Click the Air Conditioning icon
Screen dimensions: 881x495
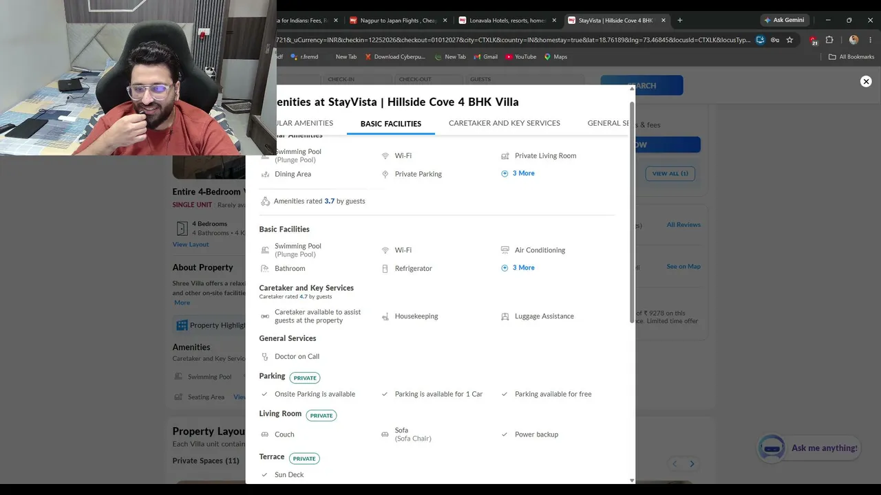505,250
